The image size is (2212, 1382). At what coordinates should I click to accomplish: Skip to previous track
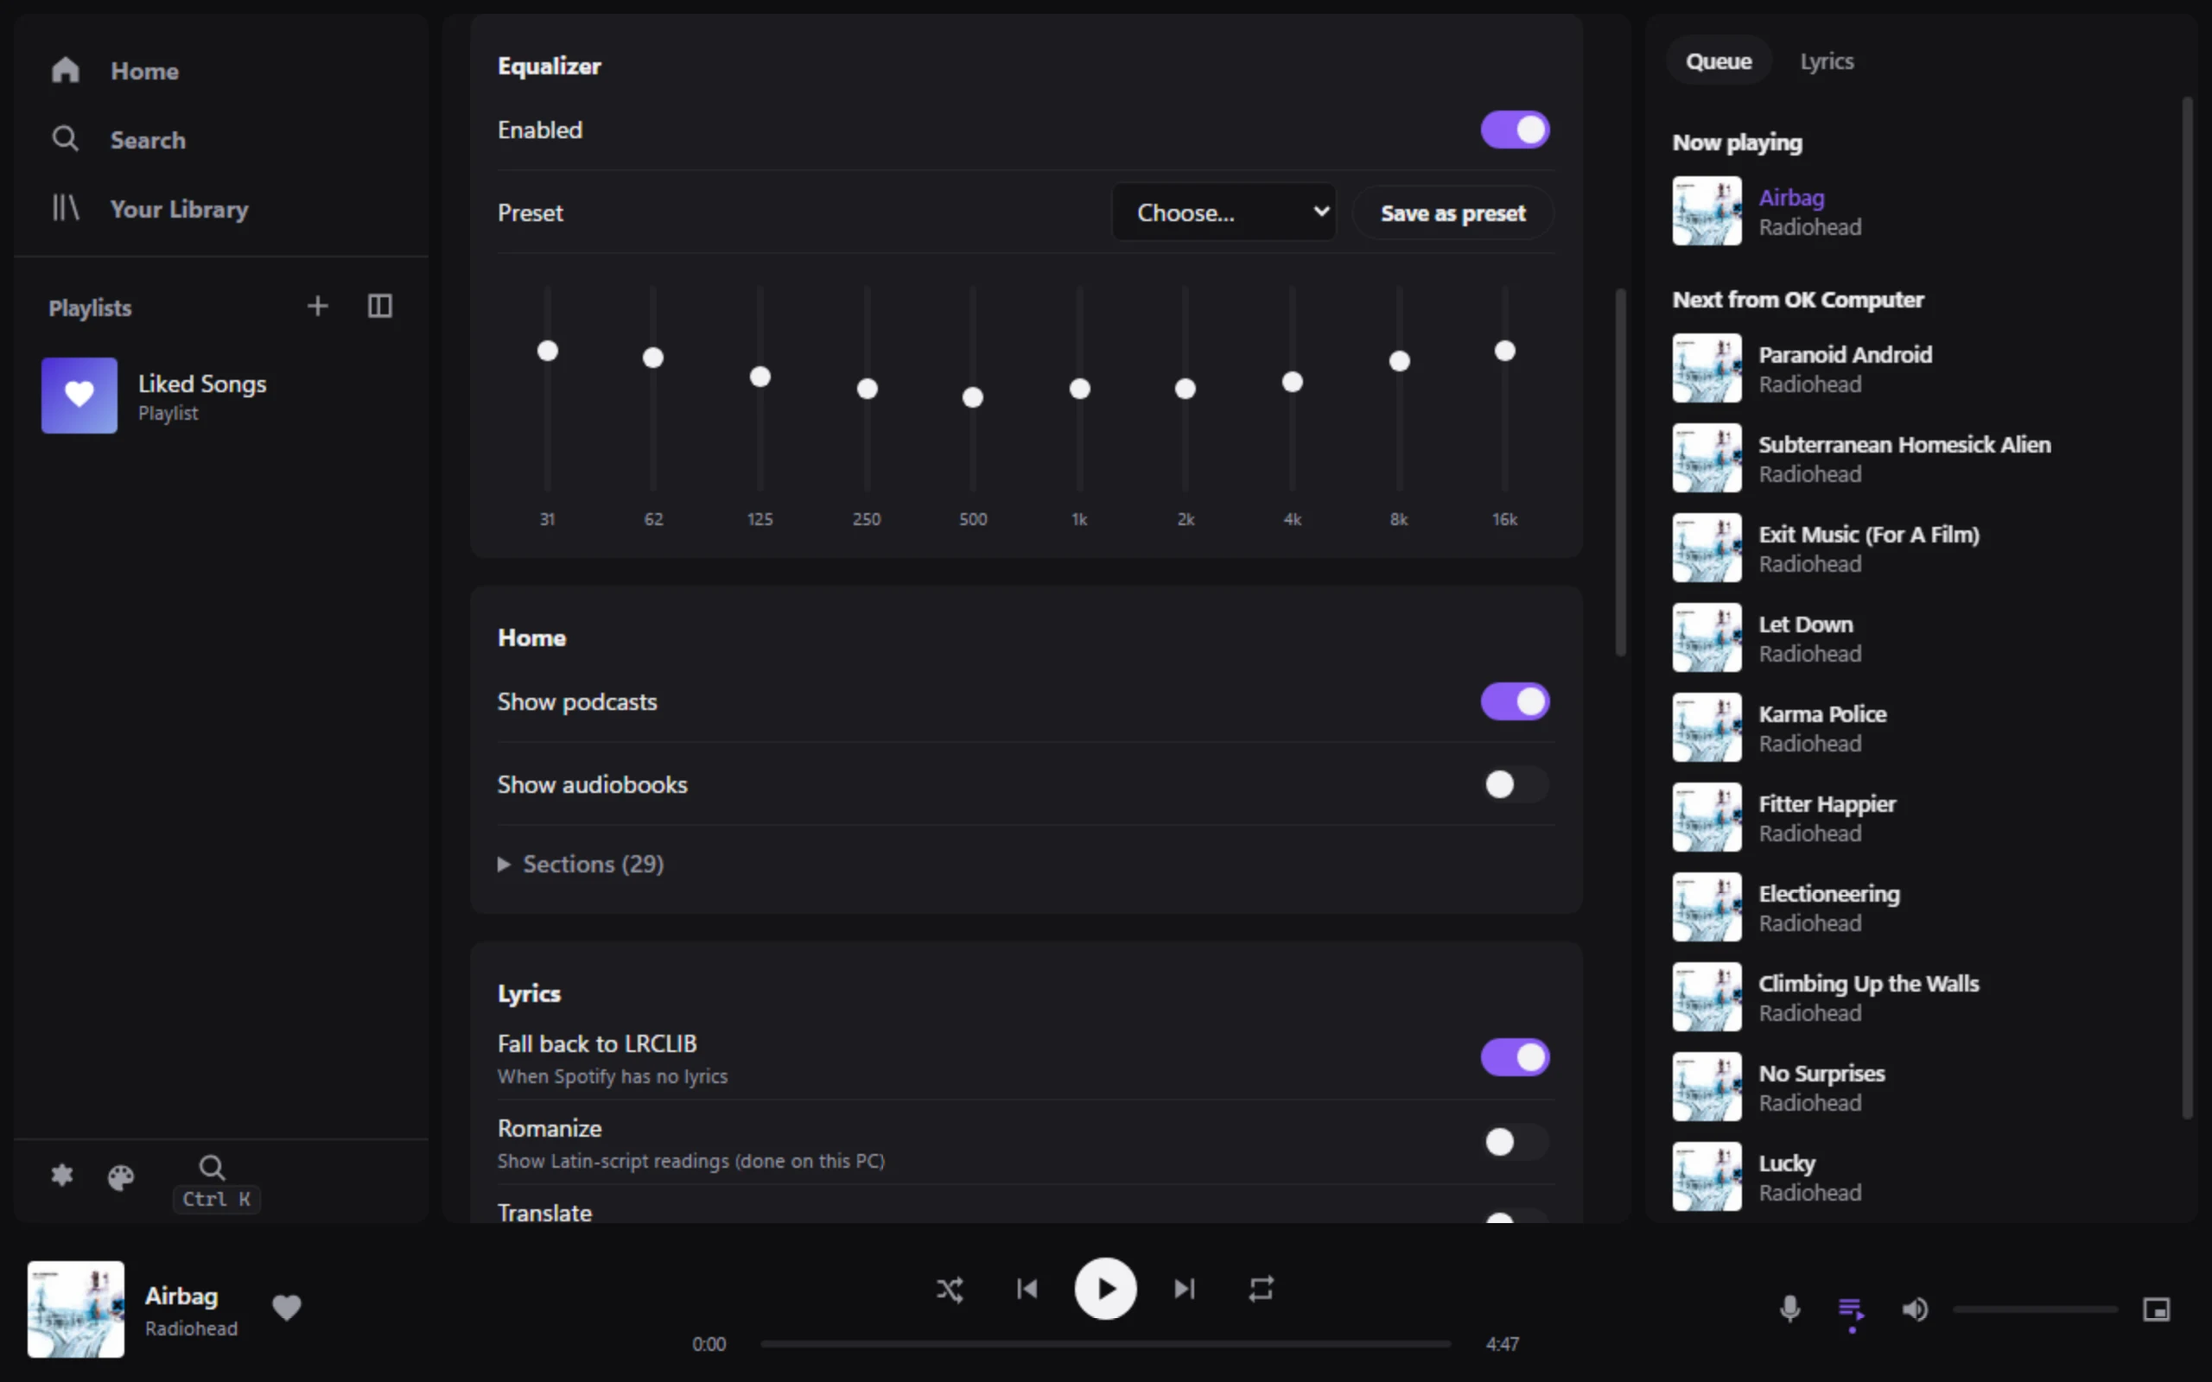(x=1027, y=1289)
